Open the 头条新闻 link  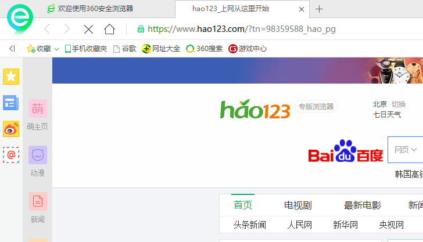coord(250,225)
